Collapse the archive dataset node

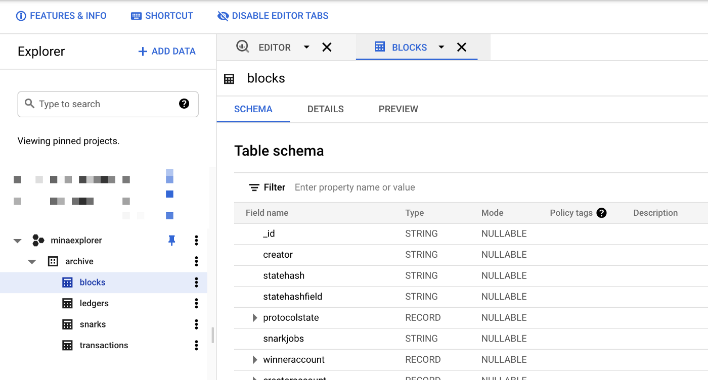pyautogui.click(x=32, y=262)
